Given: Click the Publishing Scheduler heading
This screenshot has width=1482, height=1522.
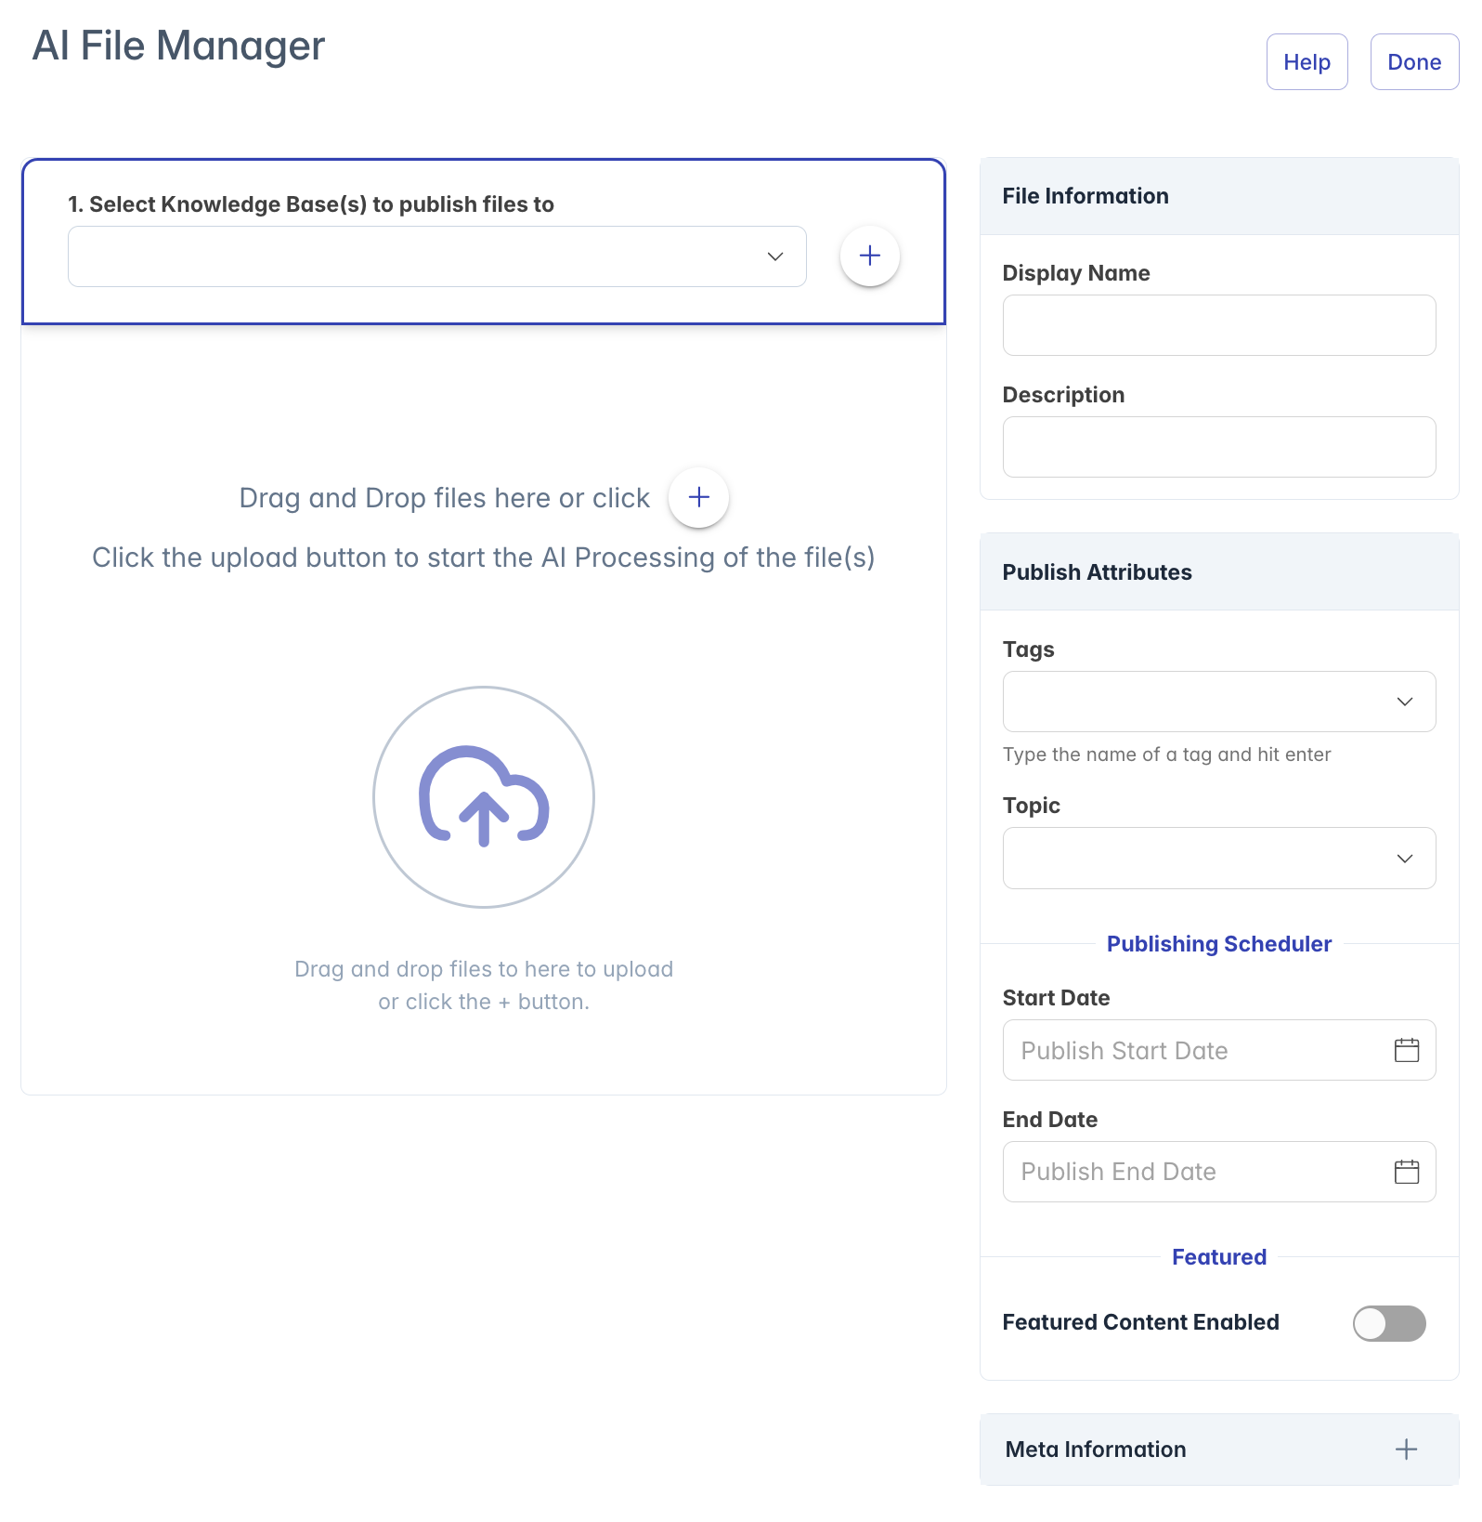Looking at the screenshot, I should click(1218, 944).
